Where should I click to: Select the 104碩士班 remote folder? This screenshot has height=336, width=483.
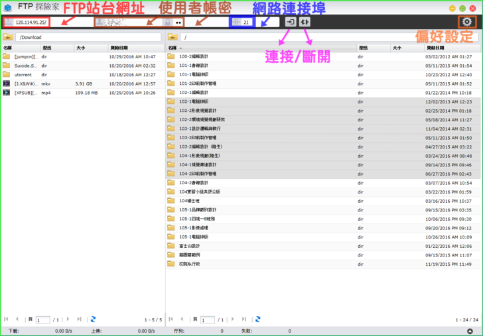click(x=188, y=201)
